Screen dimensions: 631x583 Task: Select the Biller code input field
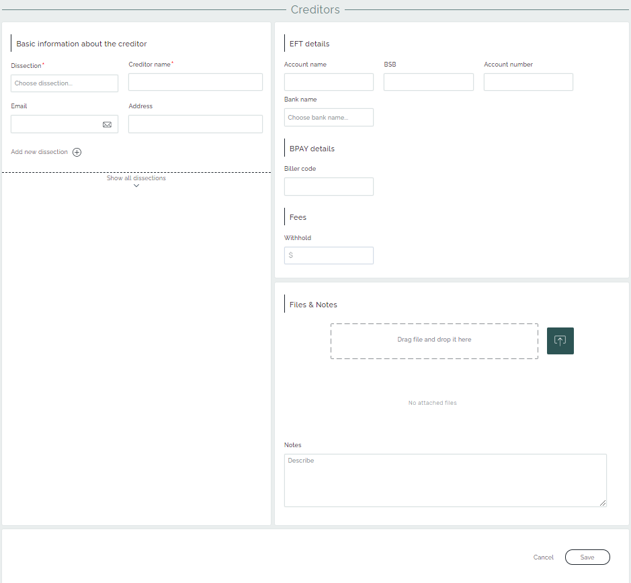tap(329, 187)
